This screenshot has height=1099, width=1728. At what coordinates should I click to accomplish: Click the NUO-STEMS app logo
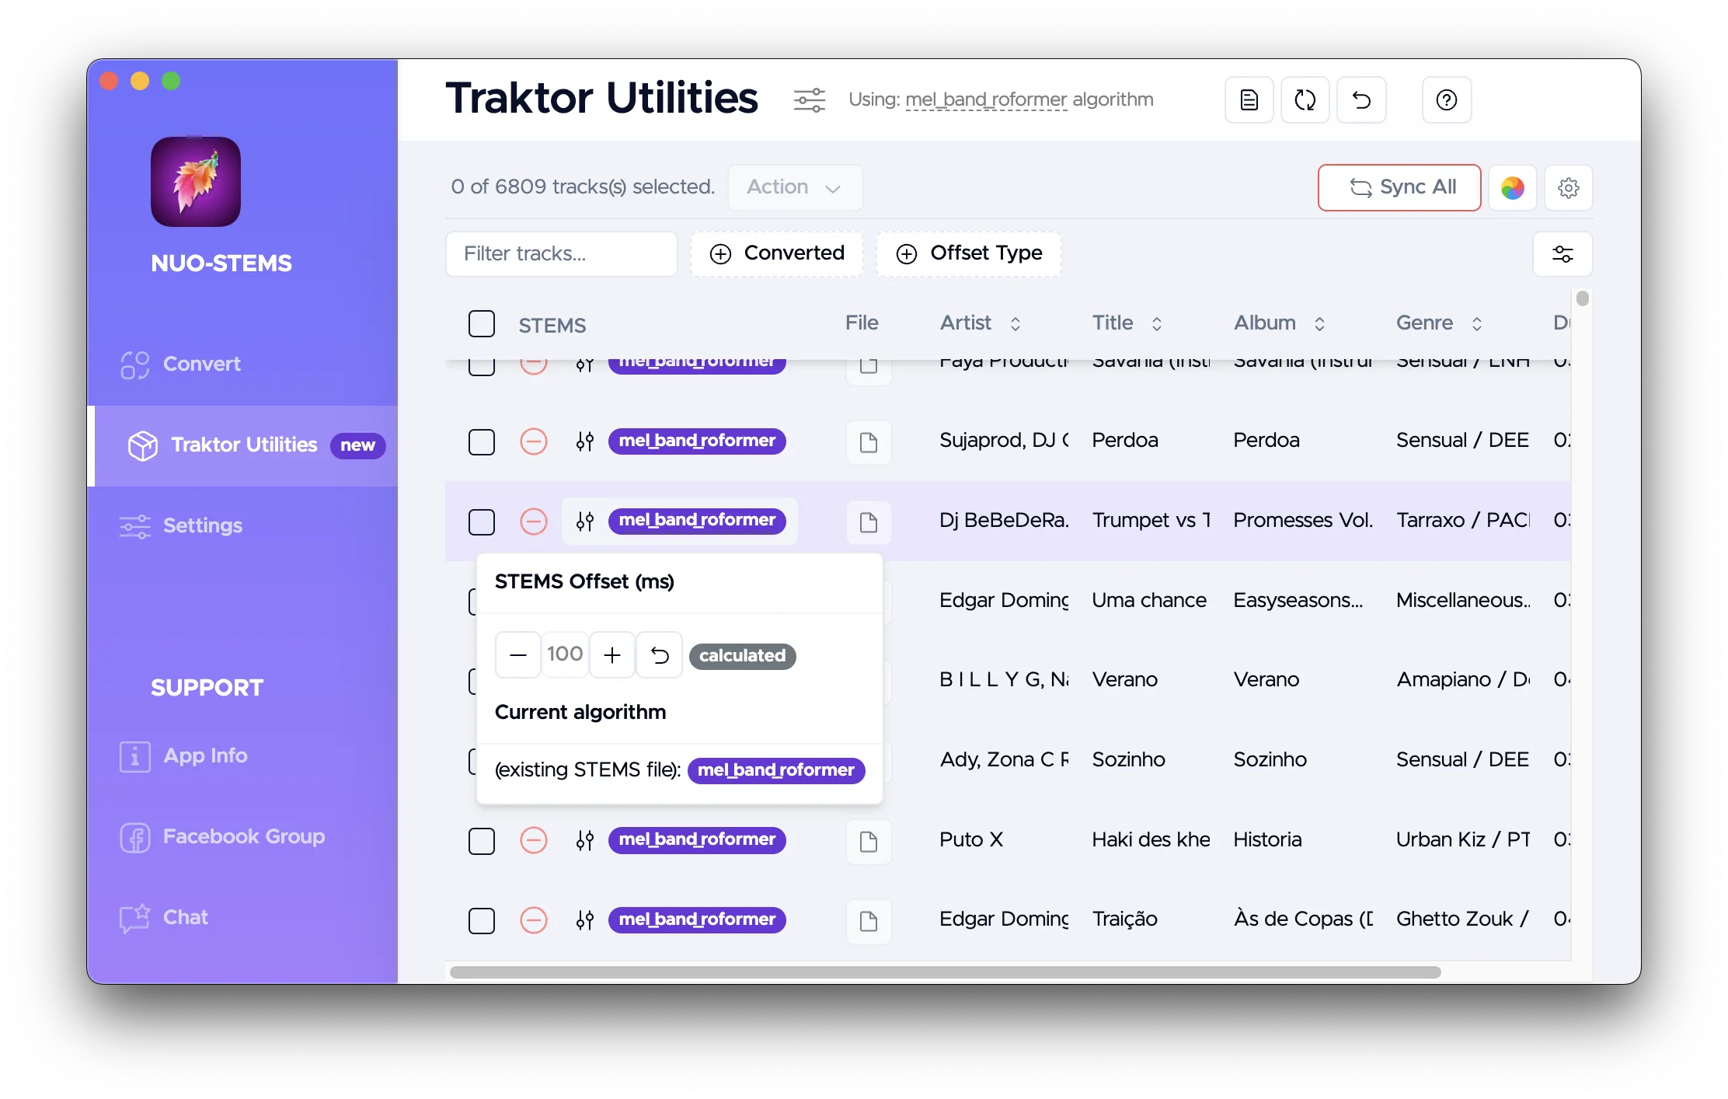click(x=196, y=182)
